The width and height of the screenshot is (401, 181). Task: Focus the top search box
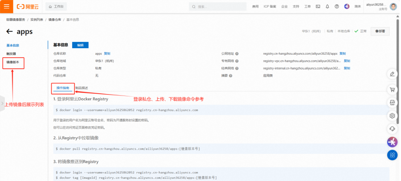218,7
